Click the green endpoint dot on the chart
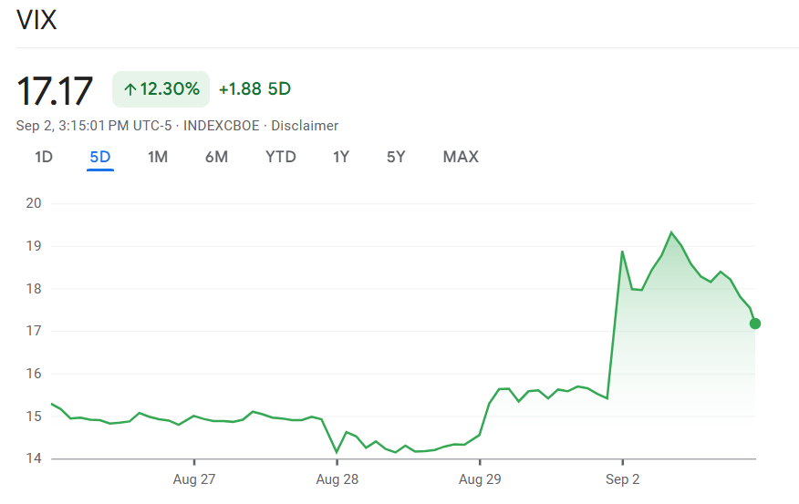Image resolution: width=799 pixels, height=504 pixels. [x=754, y=324]
